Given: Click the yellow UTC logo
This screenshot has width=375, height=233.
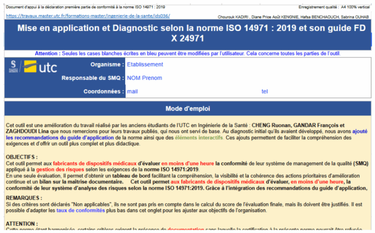Looking at the screenshot, I should pyautogui.click(x=40, y=67).
